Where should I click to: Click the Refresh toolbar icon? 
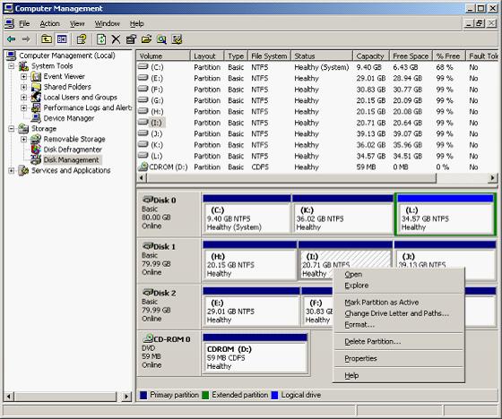click(101, 39)
